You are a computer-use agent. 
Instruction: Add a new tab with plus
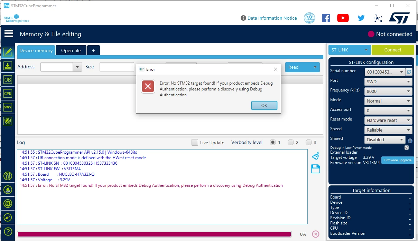(x=93, y=50)
